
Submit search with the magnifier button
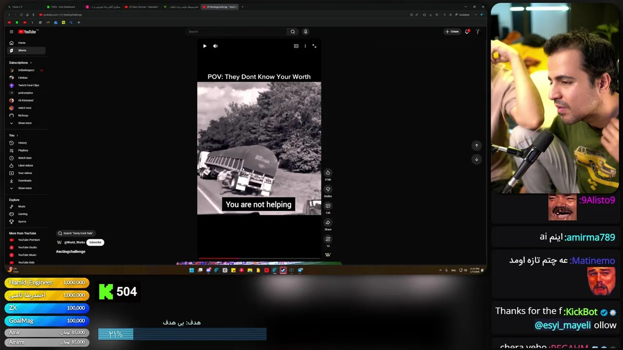[x=293, y=32]
